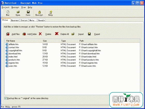Open a project with the Open toolbar icon
This screenshot has width=145, height=109.
(18, 12)
